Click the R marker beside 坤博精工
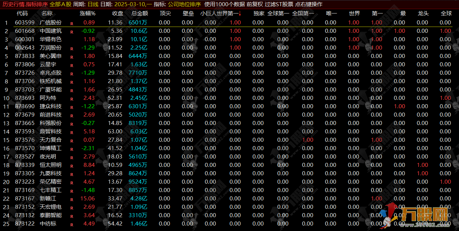459x231 pixels. [71, 149]
